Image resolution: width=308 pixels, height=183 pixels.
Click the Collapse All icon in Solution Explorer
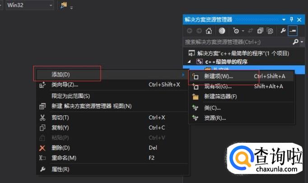260,31
